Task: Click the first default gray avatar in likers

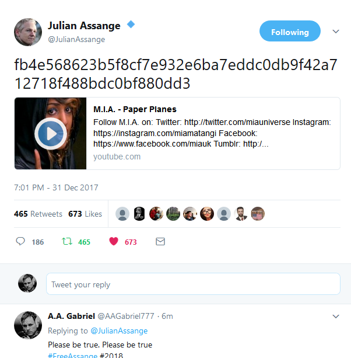Action: 122,214
